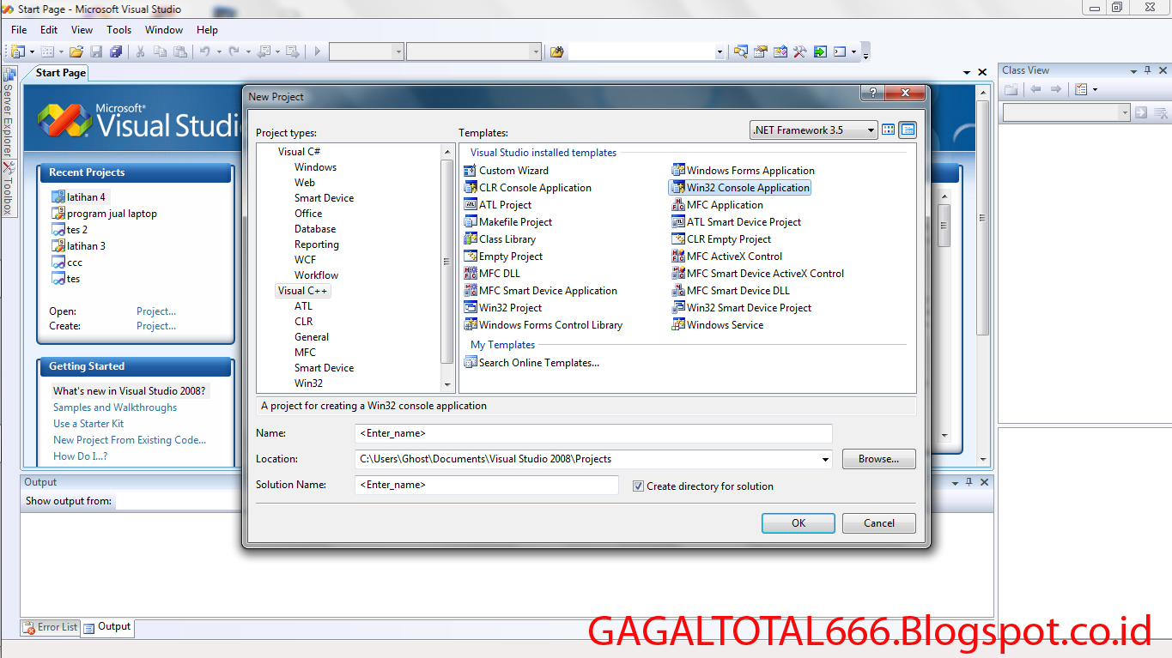Click the New Project dialog help question mark

point(872,93)
